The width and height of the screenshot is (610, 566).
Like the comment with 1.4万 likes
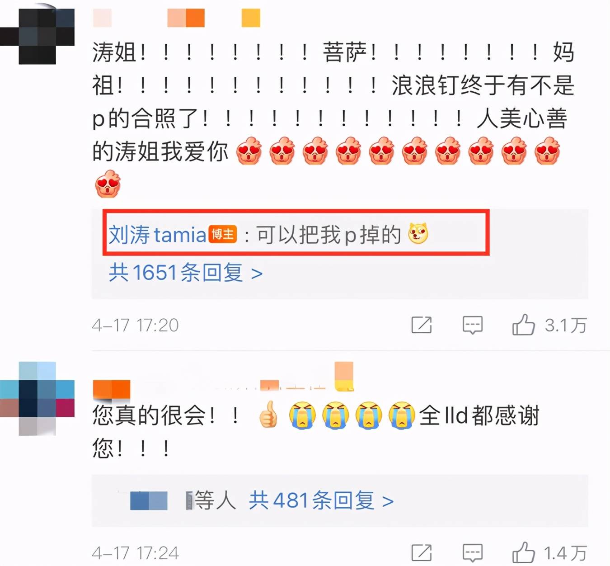pyautogui.click(x=523, y=552)
